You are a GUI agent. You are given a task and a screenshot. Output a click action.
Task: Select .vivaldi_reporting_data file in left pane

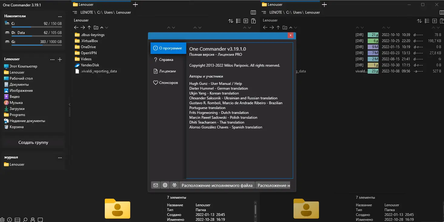(96, 71)
